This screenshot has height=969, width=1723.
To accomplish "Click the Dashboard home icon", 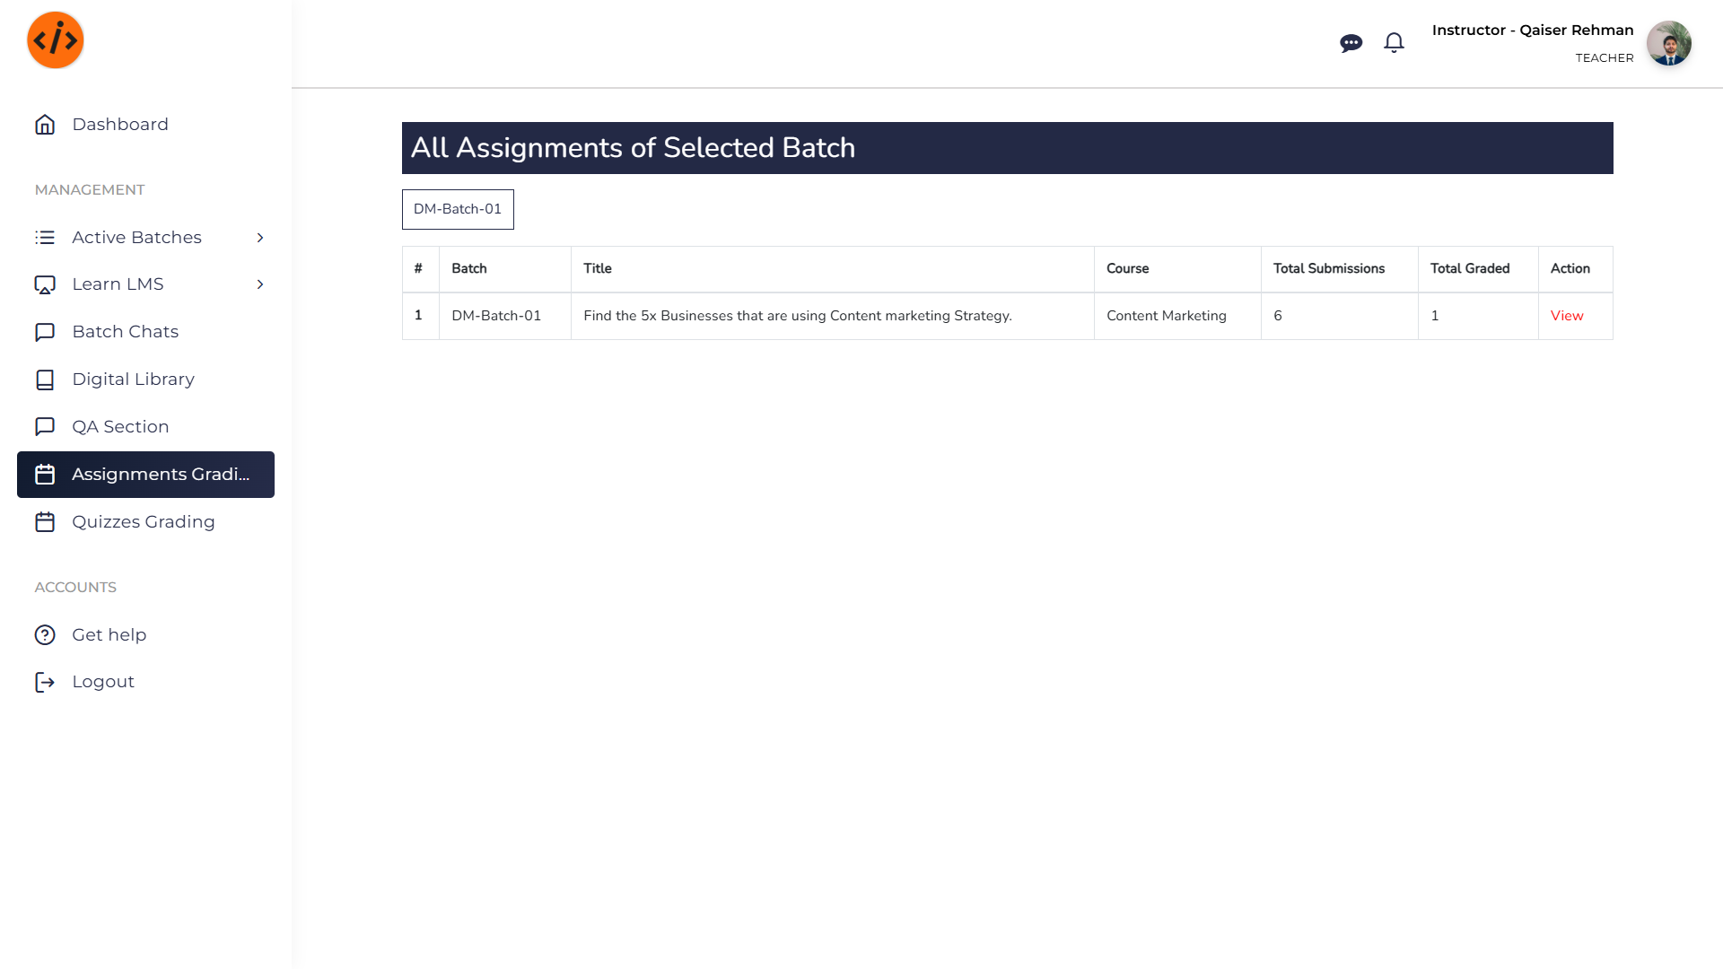I will [x=45, y=125].
